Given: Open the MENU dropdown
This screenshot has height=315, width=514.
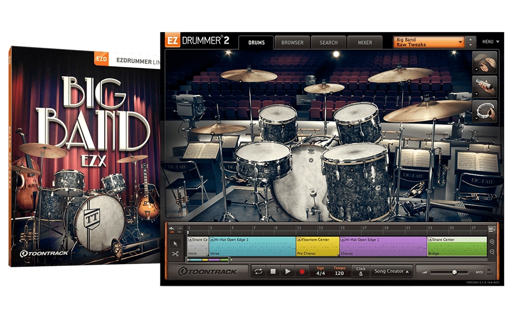Looking at the screenshot, I should coord(491,41).
